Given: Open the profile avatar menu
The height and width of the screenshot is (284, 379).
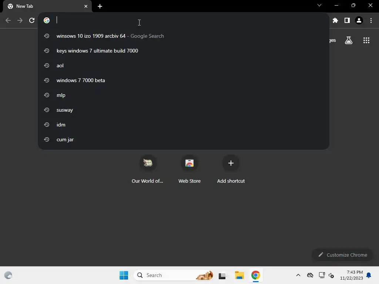Looking at the screenshot, I should point(359,21).
